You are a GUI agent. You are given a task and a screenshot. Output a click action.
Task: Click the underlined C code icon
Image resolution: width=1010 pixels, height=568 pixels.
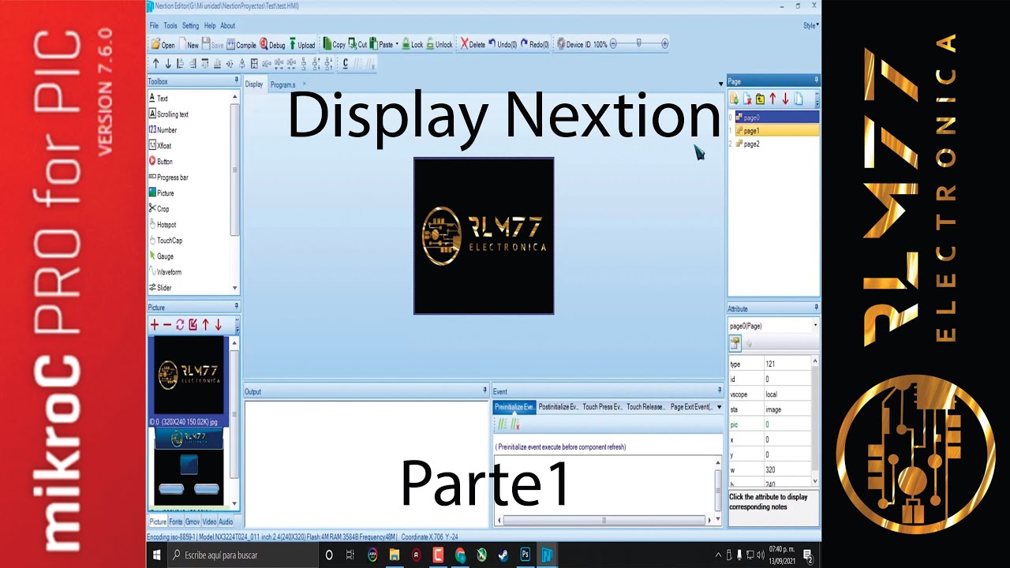346,64
